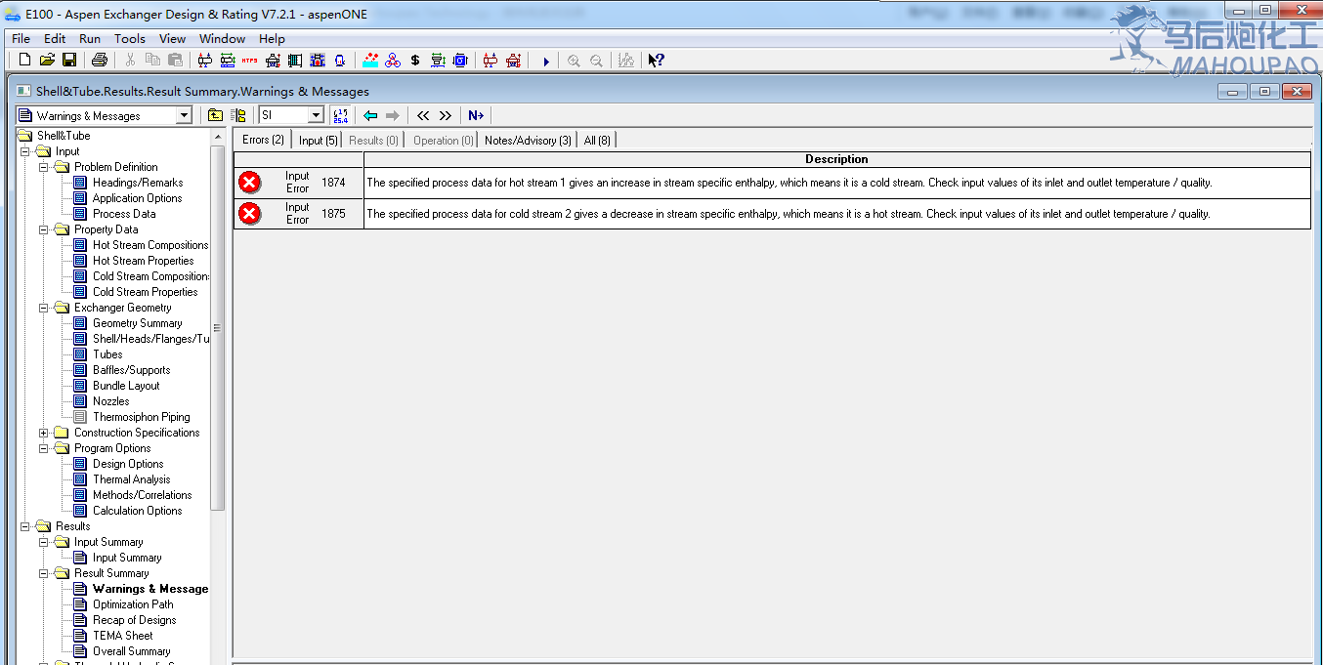Select Tubes in the tree

pyautogui.click(x=107, y=354)
